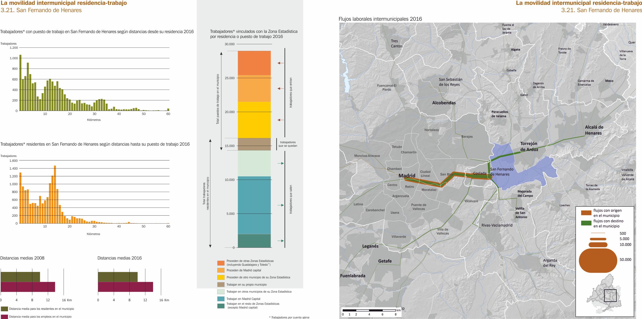This screenshot has width=642, height=319.
Task: Click the 'Barajas' district label
Action: click(x=467, y=136)
